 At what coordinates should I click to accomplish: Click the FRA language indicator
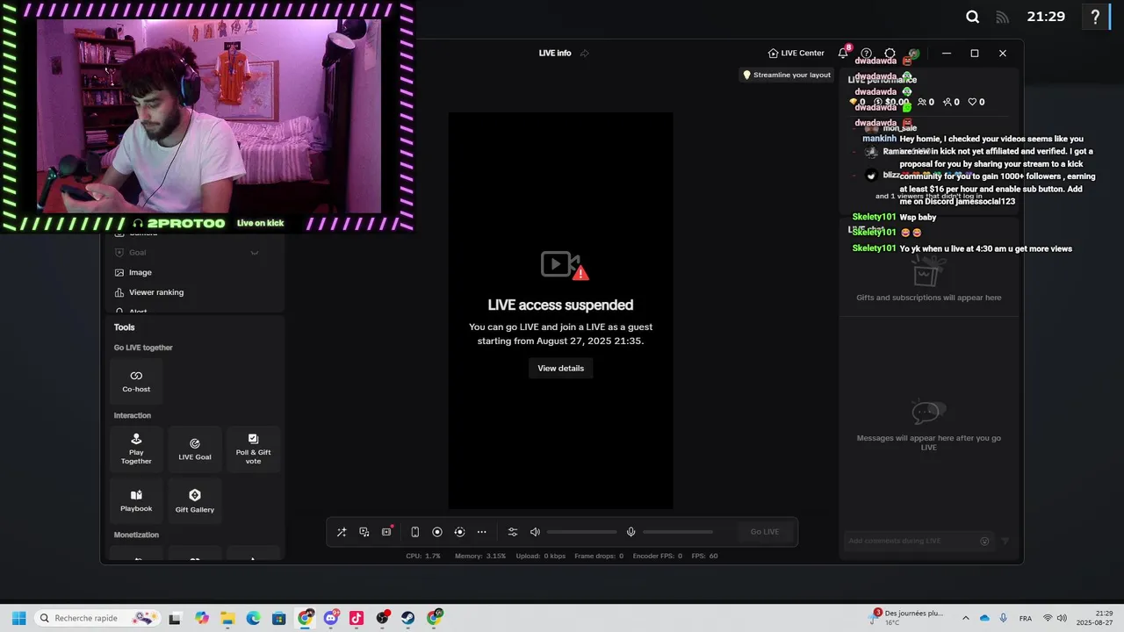(x=1026, y=618)
